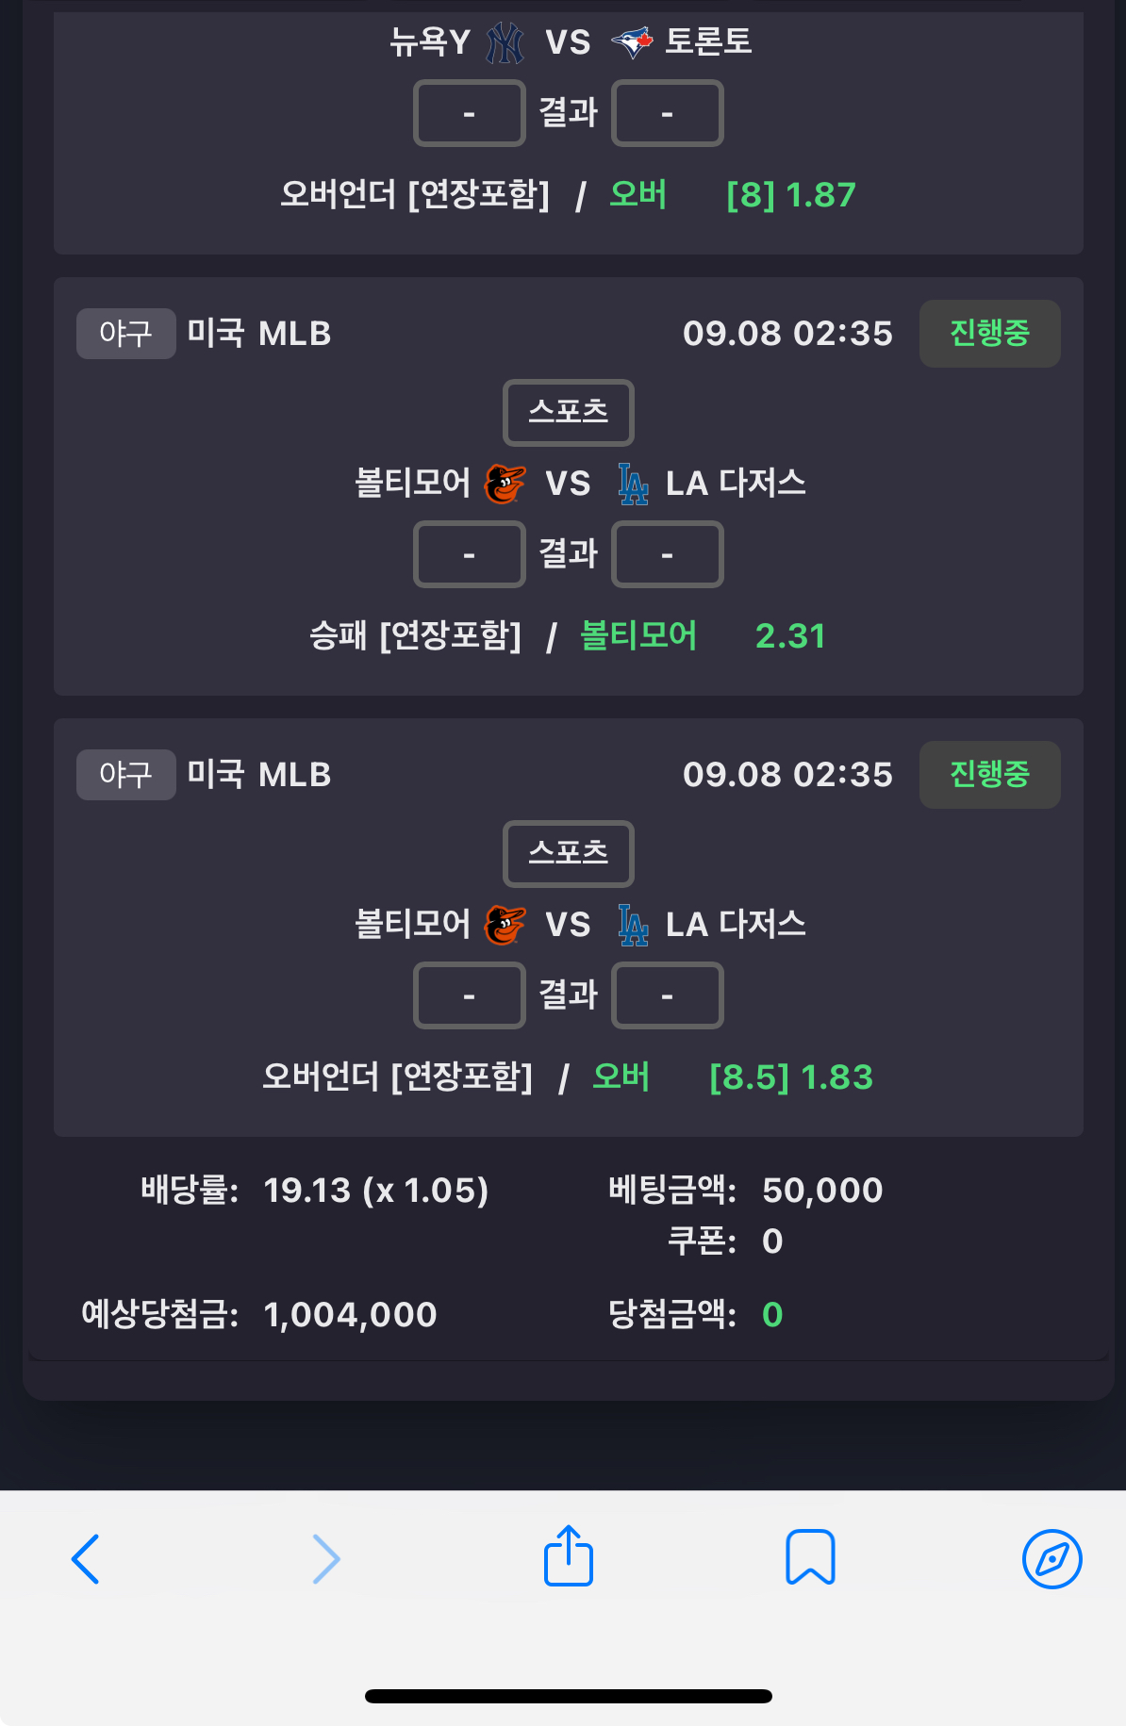Tap the Safari back arrow

pyautogui.click(x=86, y=1559)
